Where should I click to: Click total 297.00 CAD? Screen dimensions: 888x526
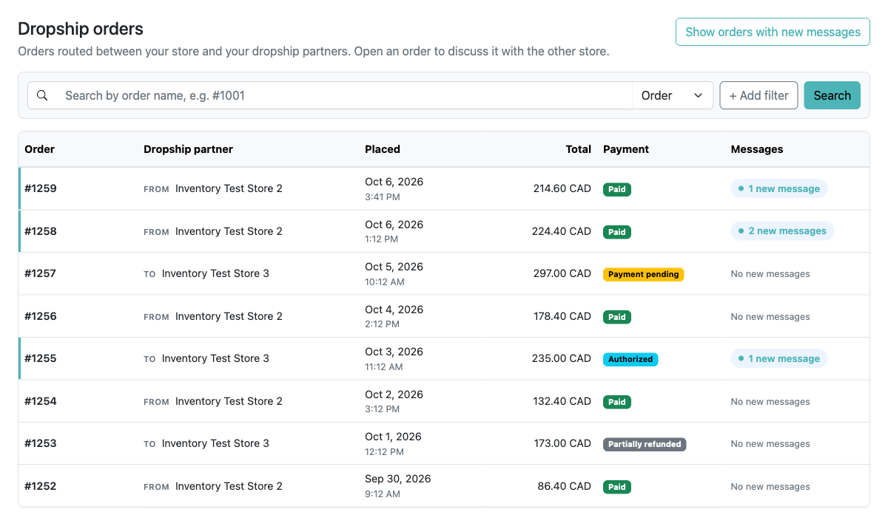(x=562, y=273)
